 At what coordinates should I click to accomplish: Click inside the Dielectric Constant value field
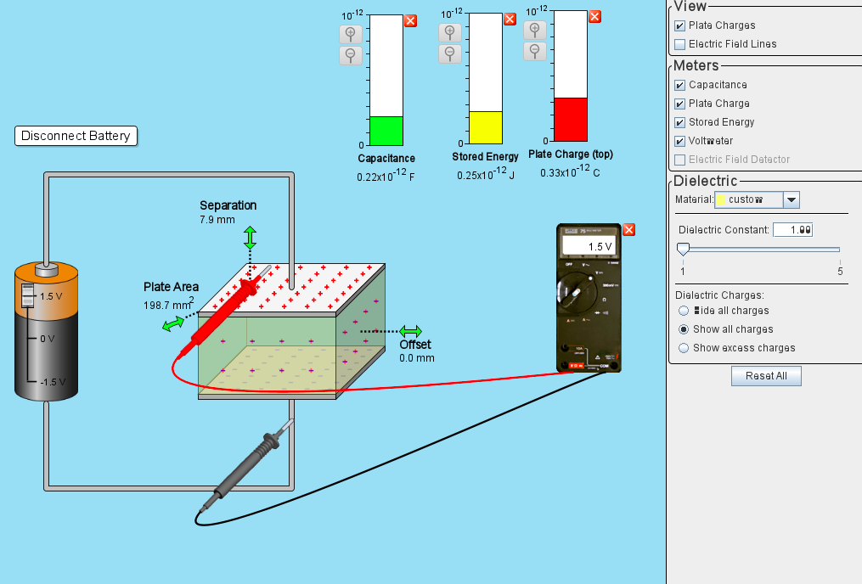792,228
